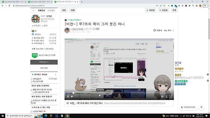Open the media control playlist icon
The width and height of the screenshot is (210, 118).
coord(193,6)
